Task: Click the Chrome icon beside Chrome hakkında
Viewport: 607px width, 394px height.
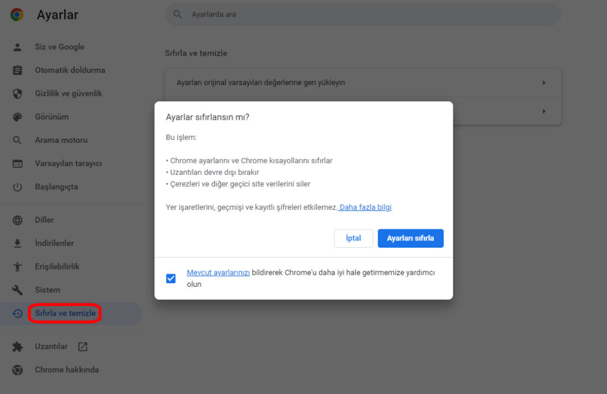Action: pos(17,370)
